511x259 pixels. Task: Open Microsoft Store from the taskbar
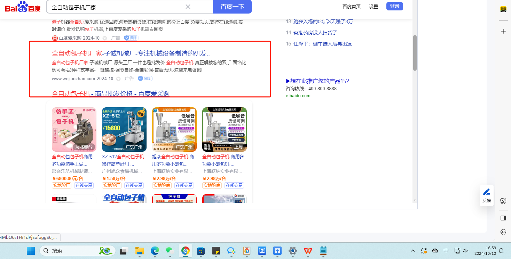pyautogui.click(x=201, y=251)
